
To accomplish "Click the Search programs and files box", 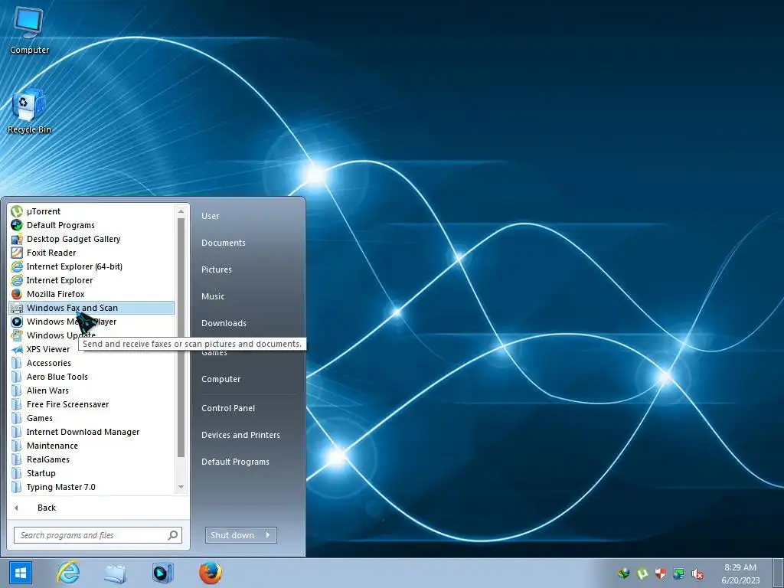I will click(x=97, y=535).
